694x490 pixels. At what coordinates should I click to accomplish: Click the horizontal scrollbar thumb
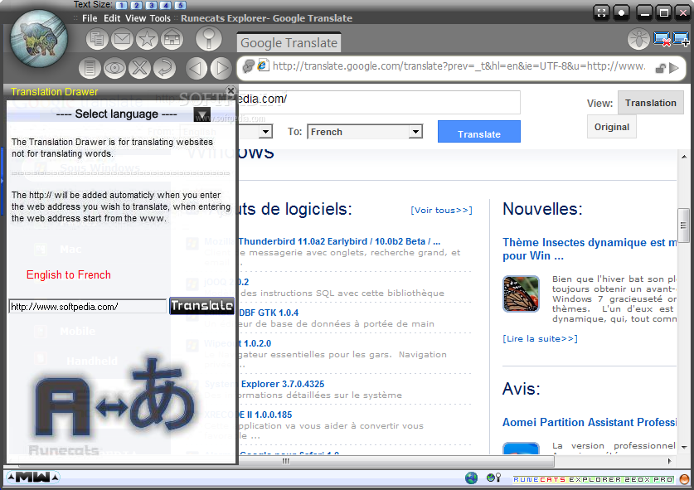tap(286, 461)
